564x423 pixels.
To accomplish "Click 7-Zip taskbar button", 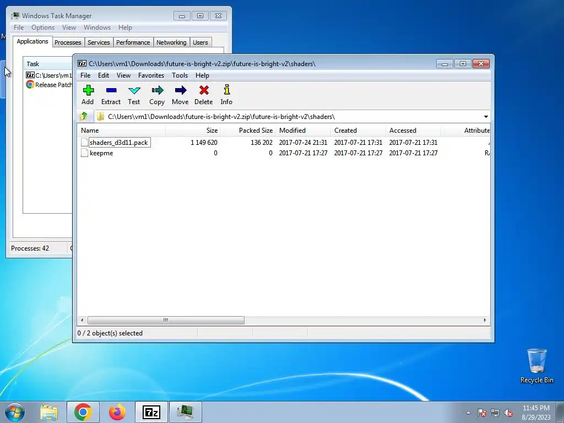I will (151, 412).
